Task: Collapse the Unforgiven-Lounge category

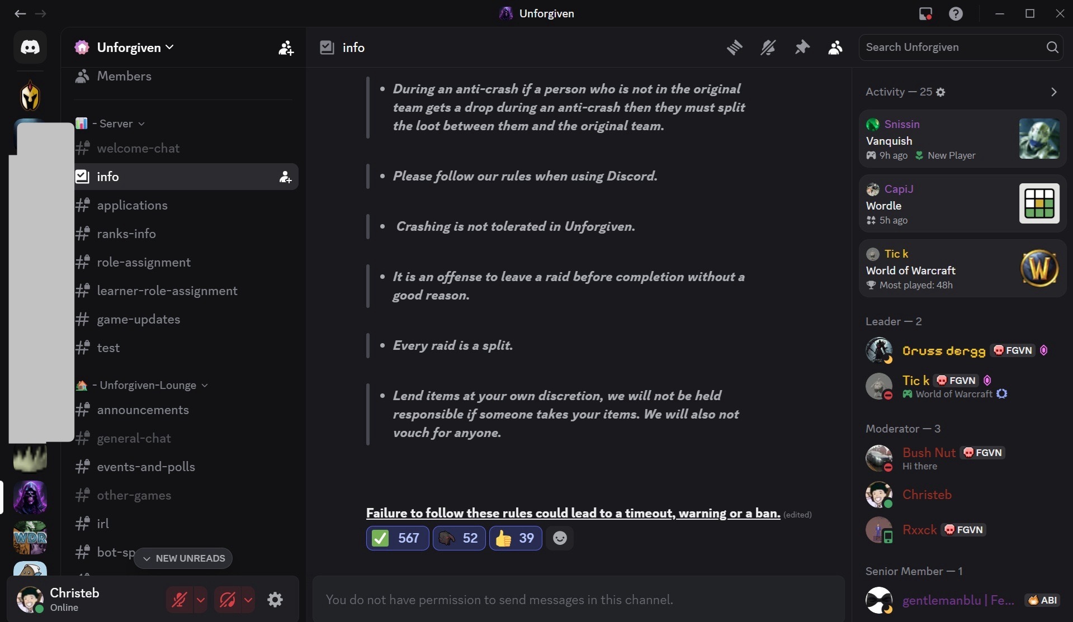Action: coord(148,385)
